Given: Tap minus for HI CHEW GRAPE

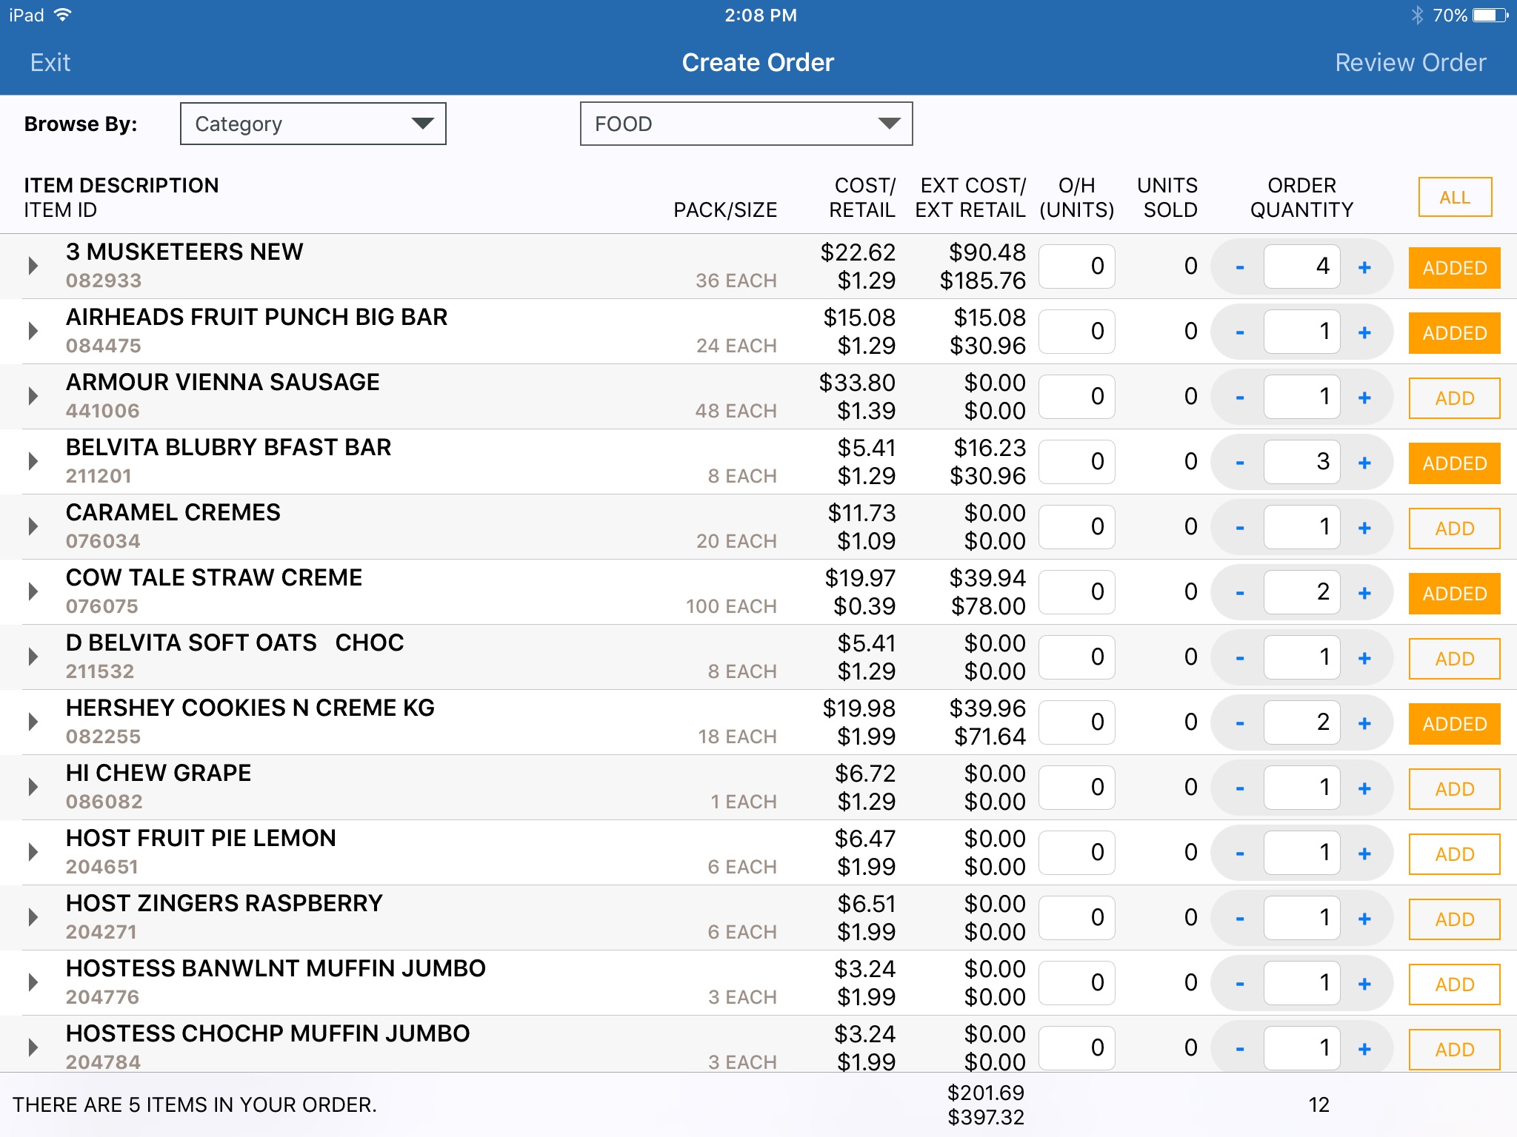Looking at the screenshot, I should tap(1239, 788).
